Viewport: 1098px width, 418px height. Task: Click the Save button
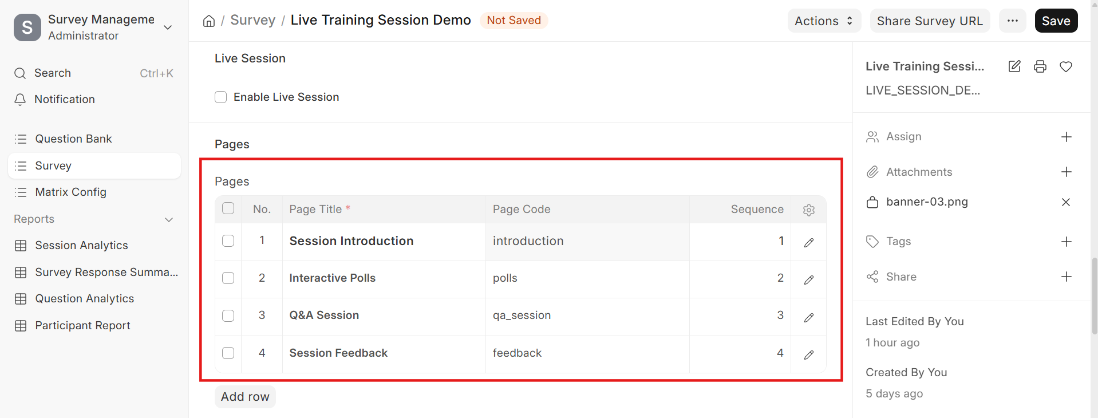(x=1056, y=21)
